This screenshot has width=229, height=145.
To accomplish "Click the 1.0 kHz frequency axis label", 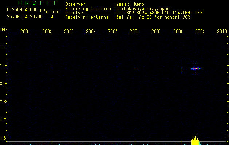I will pos(4,66).
